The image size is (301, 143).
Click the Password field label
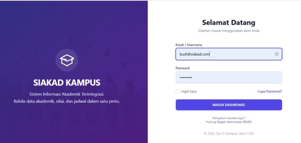pos(183,68)
